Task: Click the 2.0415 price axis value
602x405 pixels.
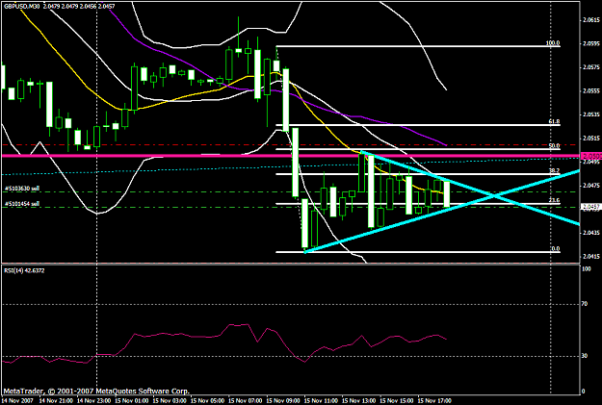Action: (591, 256)
